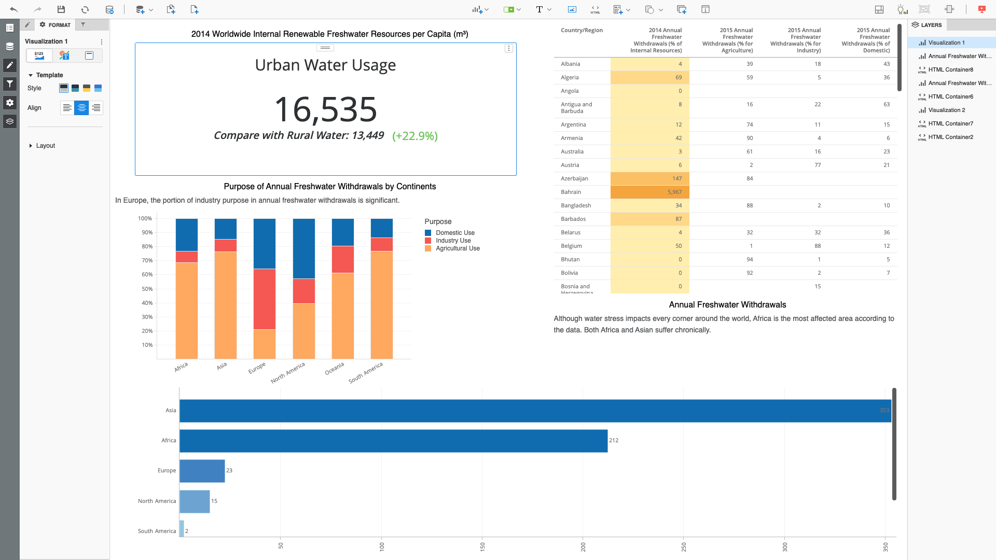
Task: Set alignment to left
Action: (67, 108)
